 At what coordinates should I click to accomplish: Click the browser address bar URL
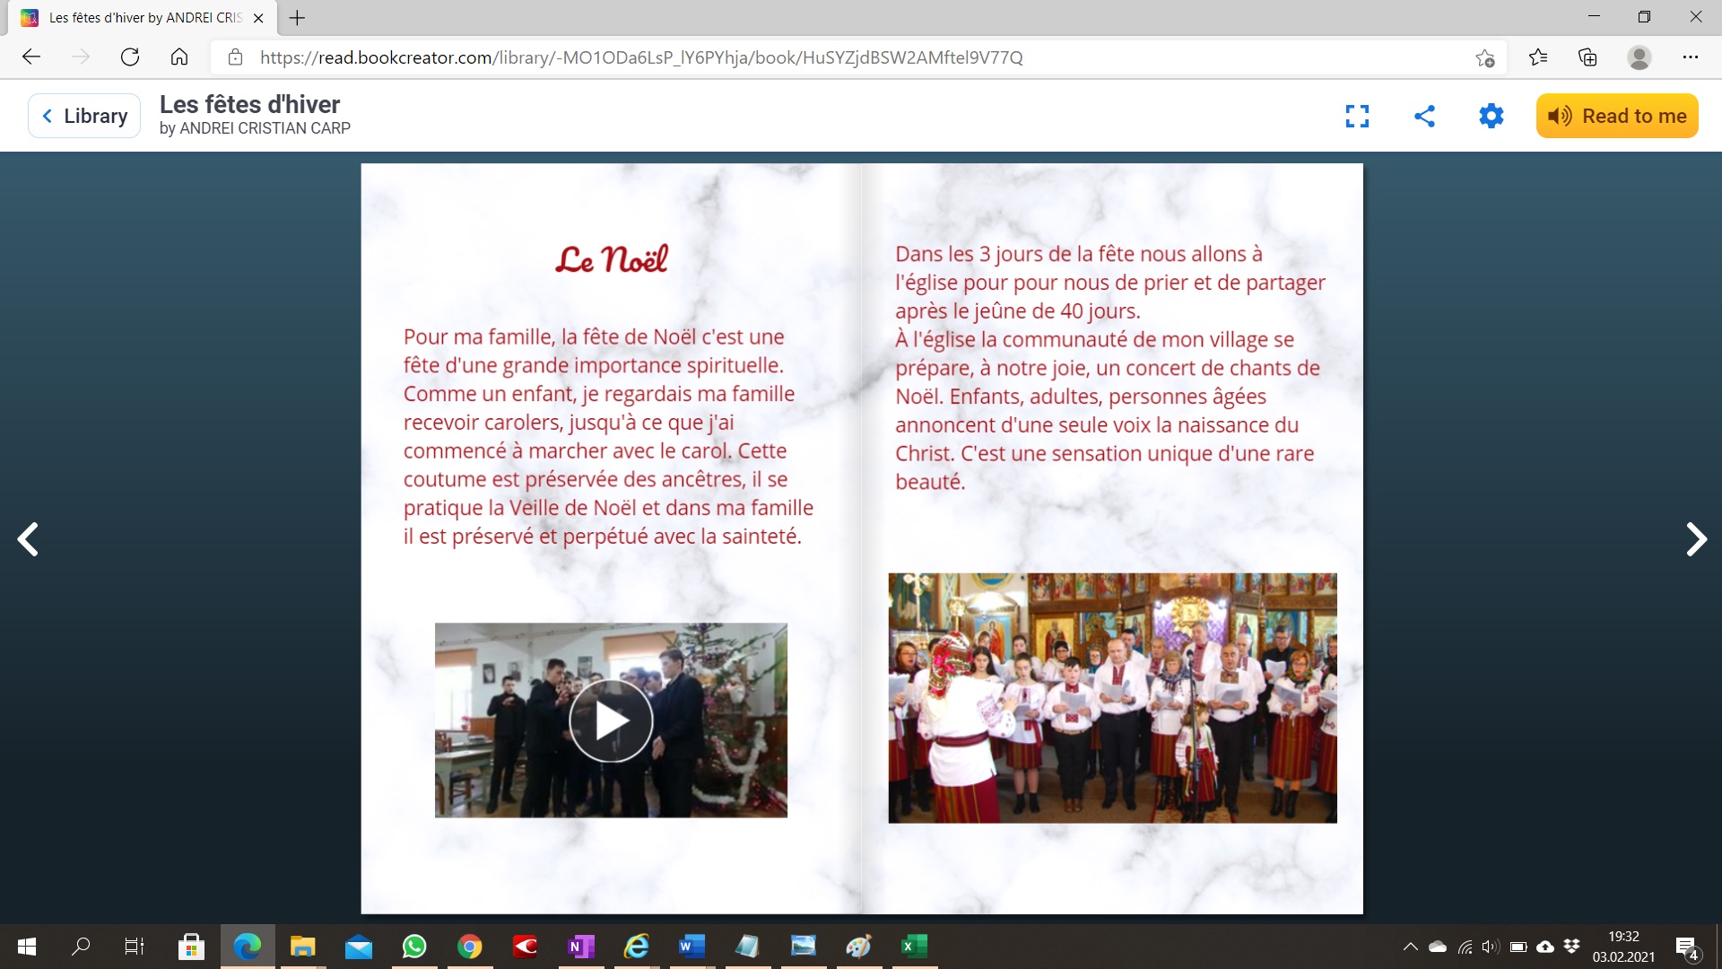(640, 57)
